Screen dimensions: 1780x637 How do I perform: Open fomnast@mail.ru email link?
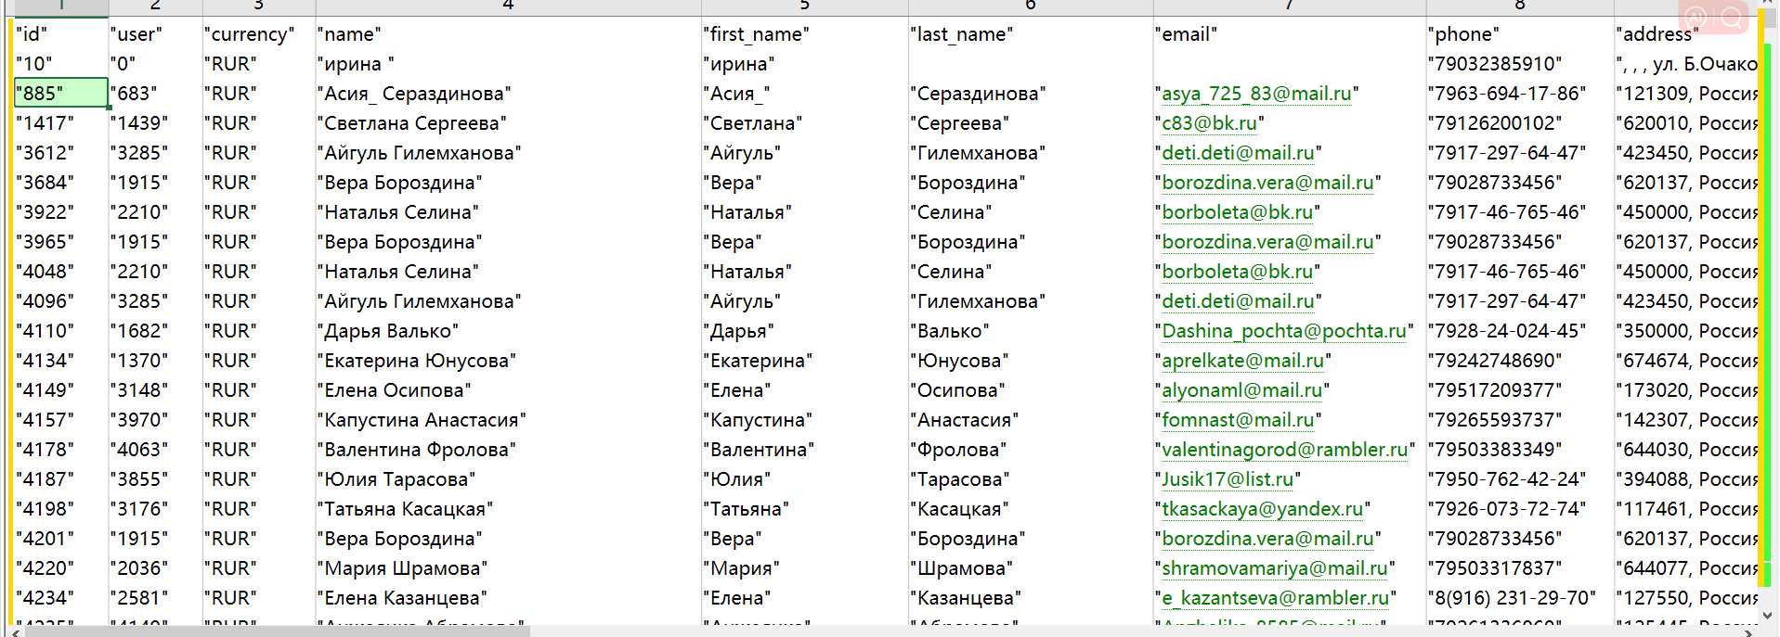[1238, 420]
